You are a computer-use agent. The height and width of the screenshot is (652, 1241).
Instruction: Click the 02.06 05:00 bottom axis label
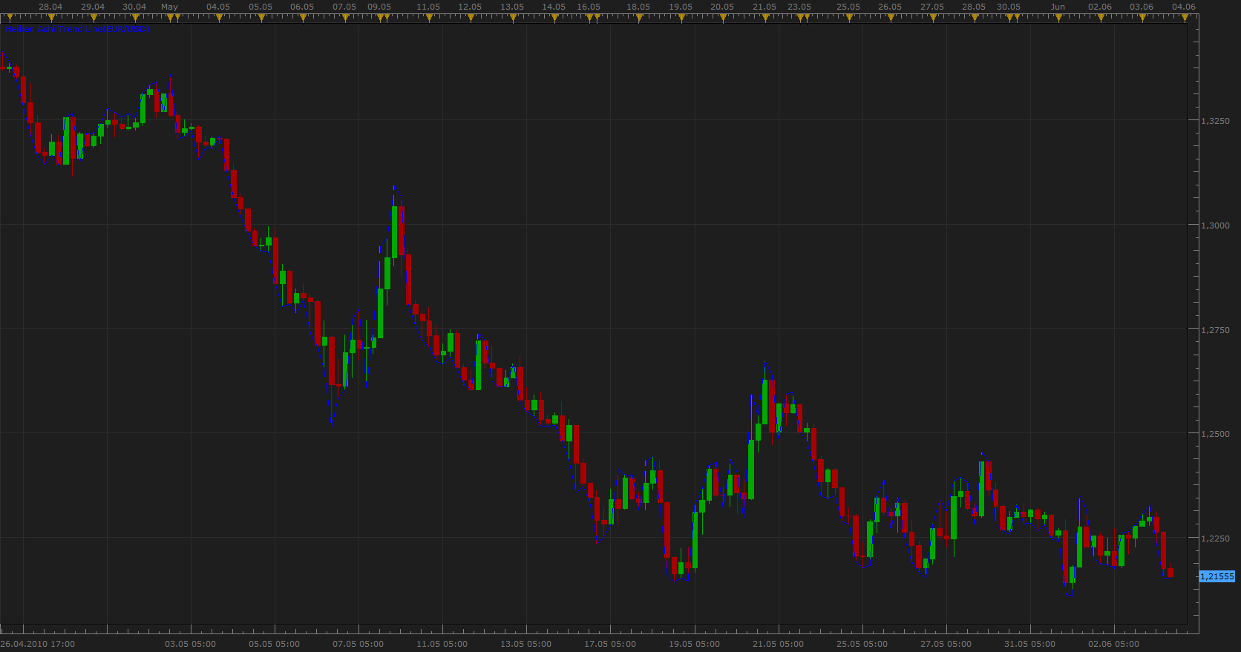click(x=1113, y=644)
